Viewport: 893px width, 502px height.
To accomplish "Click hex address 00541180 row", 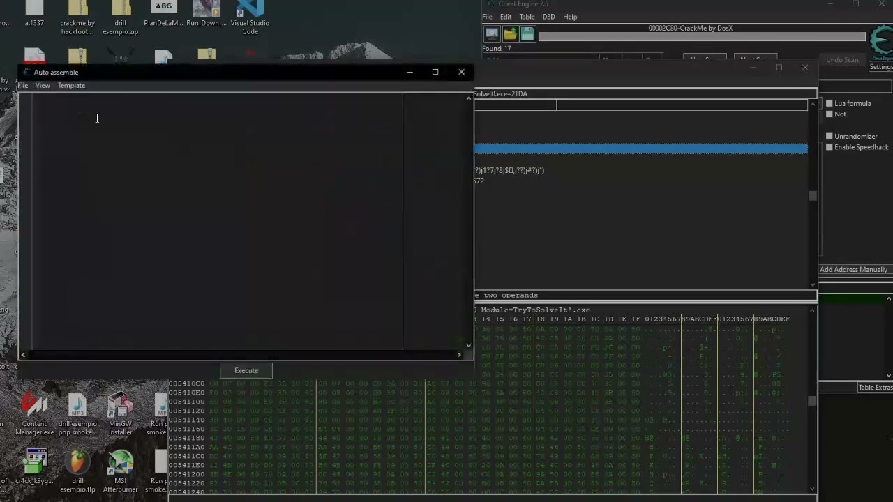I will coord(186,438).
